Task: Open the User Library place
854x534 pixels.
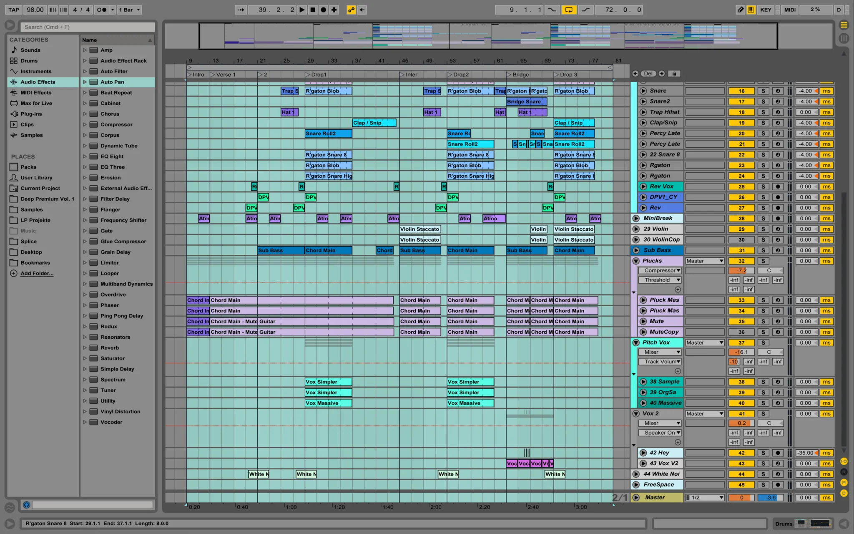Action: [x=36, y=178]
